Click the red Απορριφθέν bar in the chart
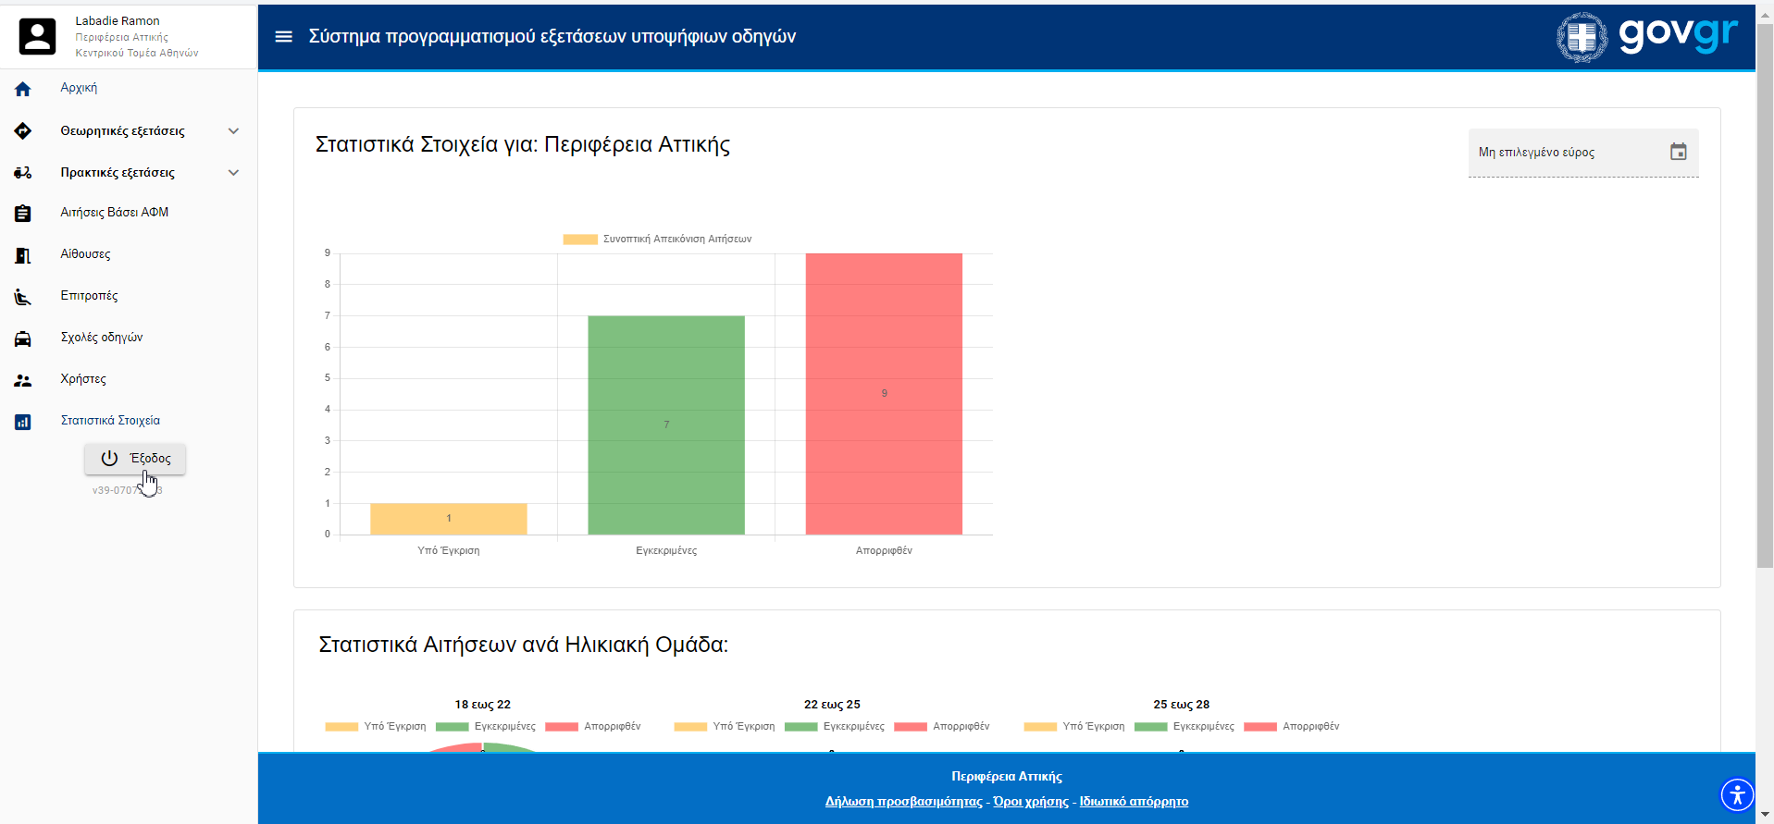The width and height of the screenshot is (1774, 824). [884, 393]
